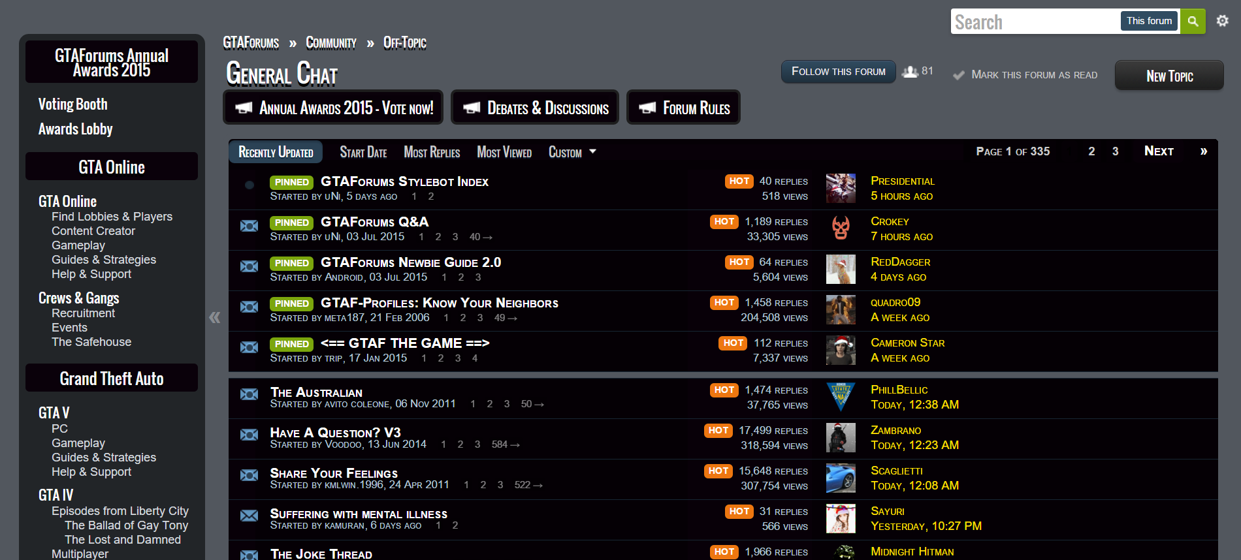Open the Voting Booth sidebar link
1241x560 pixels.
pos(73,104)
